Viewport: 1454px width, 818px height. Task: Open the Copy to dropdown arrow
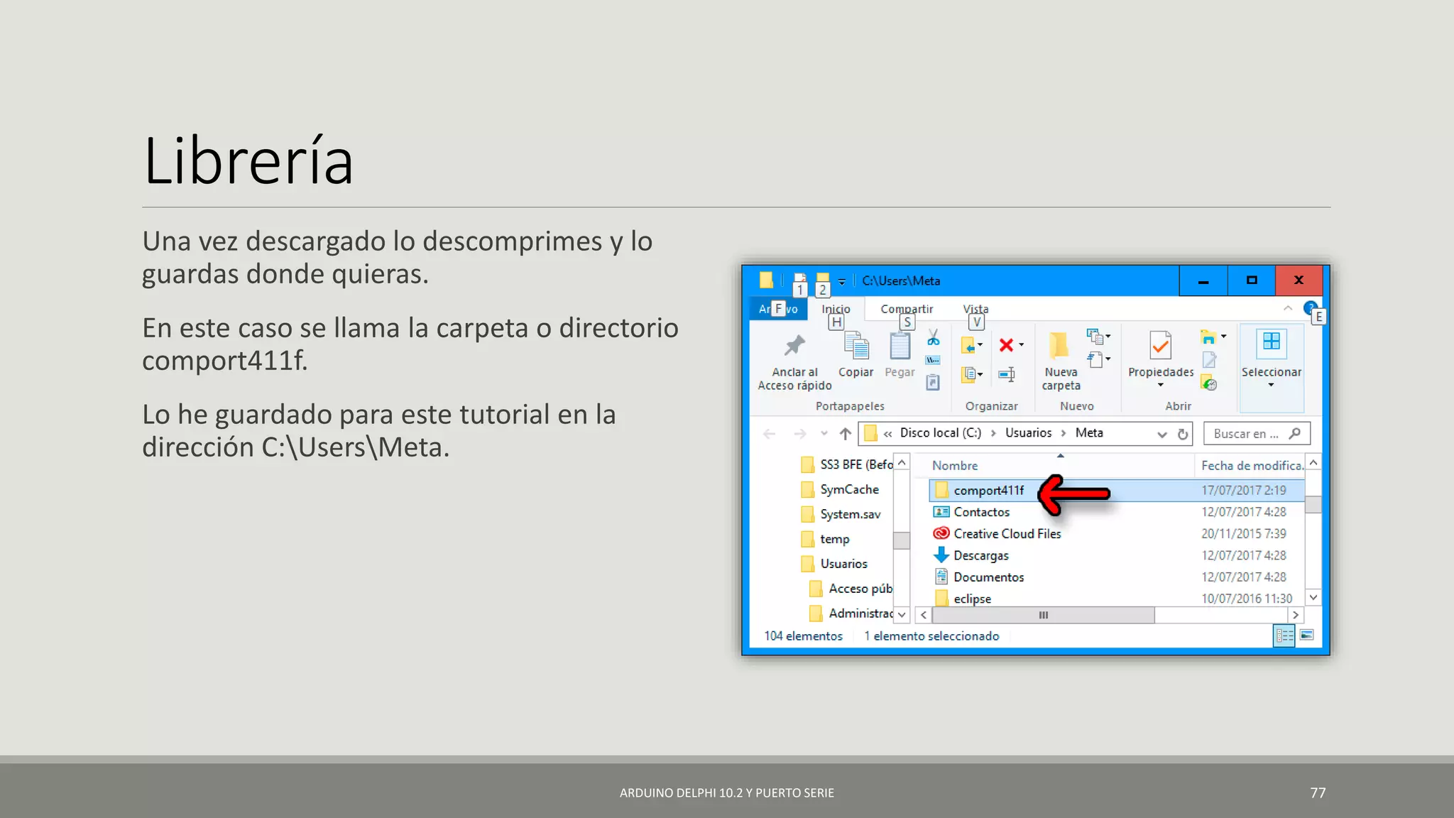coord(980,374)
